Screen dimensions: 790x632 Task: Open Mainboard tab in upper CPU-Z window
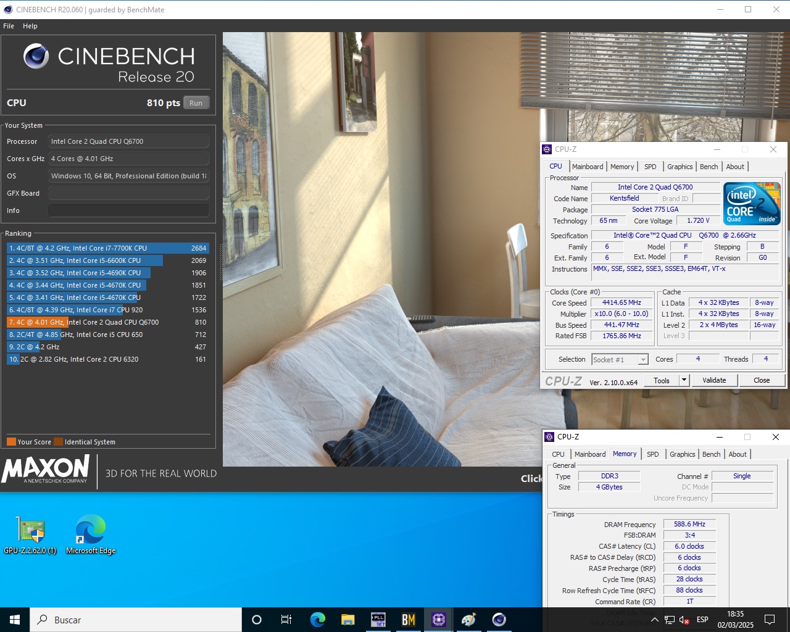point(588,167)
